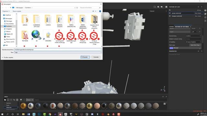Open the Windows Start menu
The width and height of the screenshot is (207, 116).
[2, 114]
